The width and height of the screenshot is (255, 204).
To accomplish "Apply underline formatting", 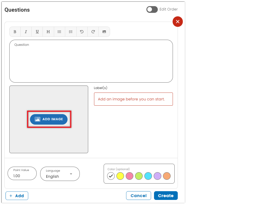I will pyautogui.click(x=37, y=32).
